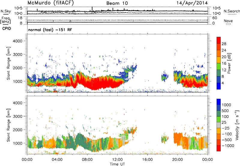Viewport: 240px width, 166px height.
Task: Select the "Freq. [MHz]" axis label
Action: coord(5,20)
